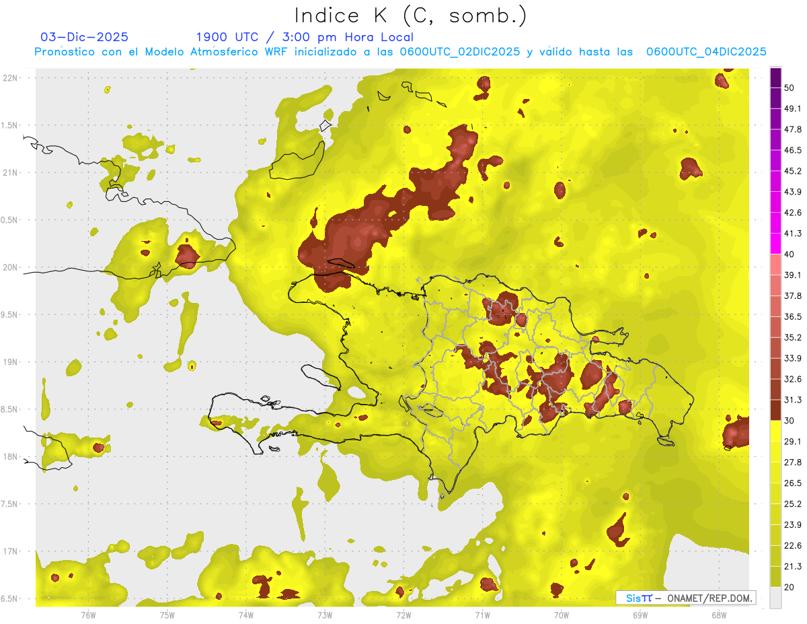Viewport: 807px width, 624px height.
Task: Select the date label "03-Dic-2025"
Action: [x=85, y=37]
